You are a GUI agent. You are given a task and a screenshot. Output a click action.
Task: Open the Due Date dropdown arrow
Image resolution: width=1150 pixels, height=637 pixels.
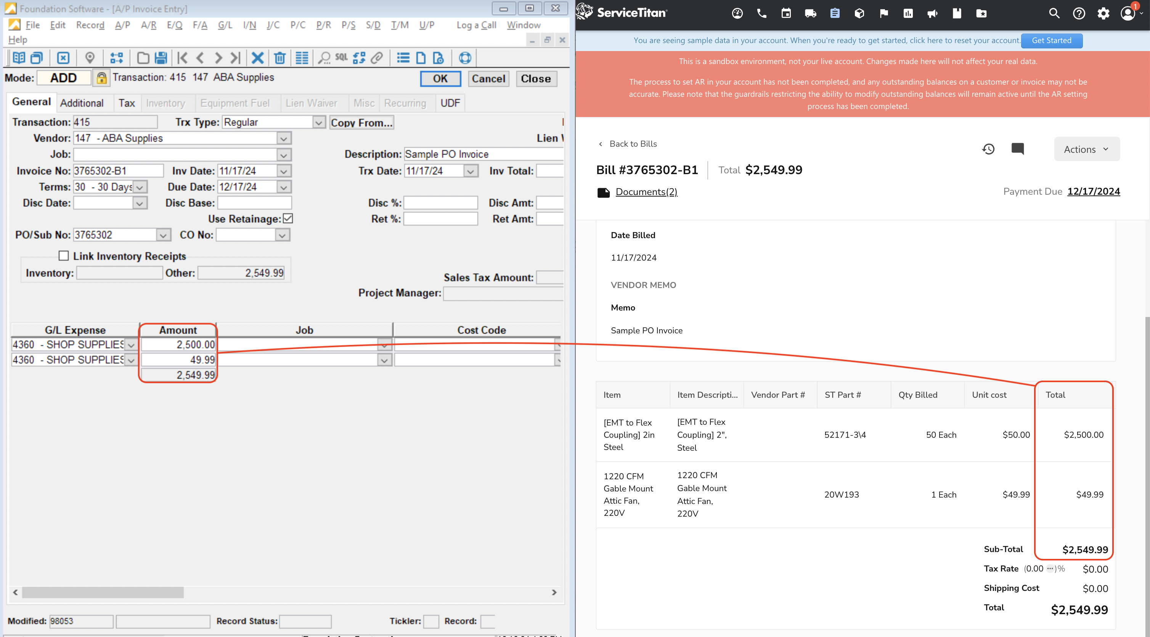pyautogui.click(x=283, y=187)
